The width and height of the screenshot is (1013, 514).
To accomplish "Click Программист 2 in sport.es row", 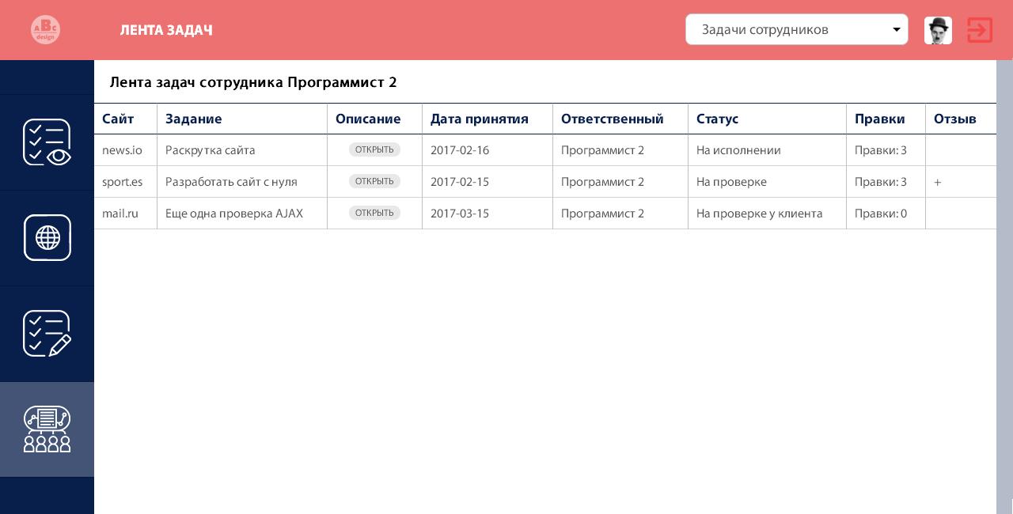I will (602, 182).
